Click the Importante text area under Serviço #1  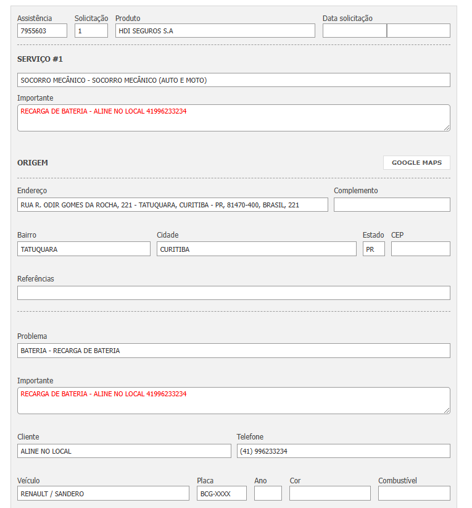pyautogui.click(x=233, y=118)
